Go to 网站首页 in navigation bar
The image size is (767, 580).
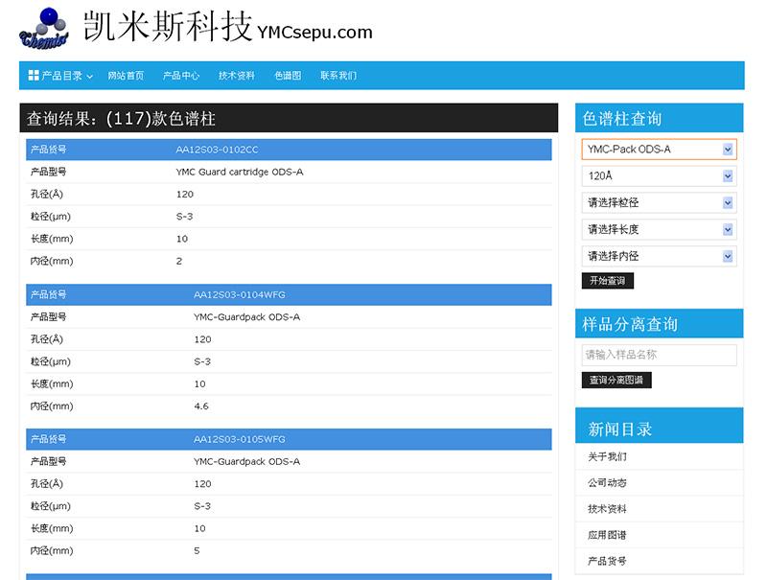[x=126, y=76]
